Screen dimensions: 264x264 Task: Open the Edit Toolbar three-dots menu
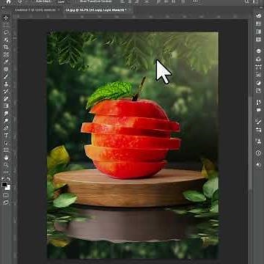click(x=6, y=172)
